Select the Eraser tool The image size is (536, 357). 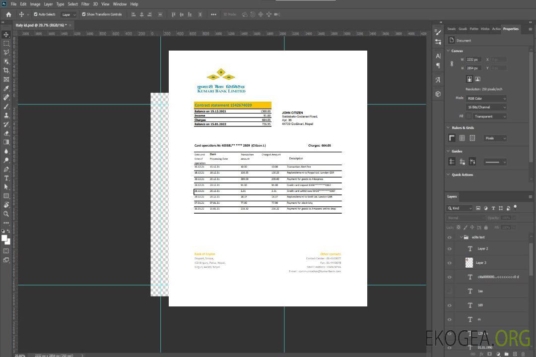click(x=6, y=133)
